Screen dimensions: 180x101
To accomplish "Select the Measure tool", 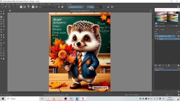I will 4,43.
